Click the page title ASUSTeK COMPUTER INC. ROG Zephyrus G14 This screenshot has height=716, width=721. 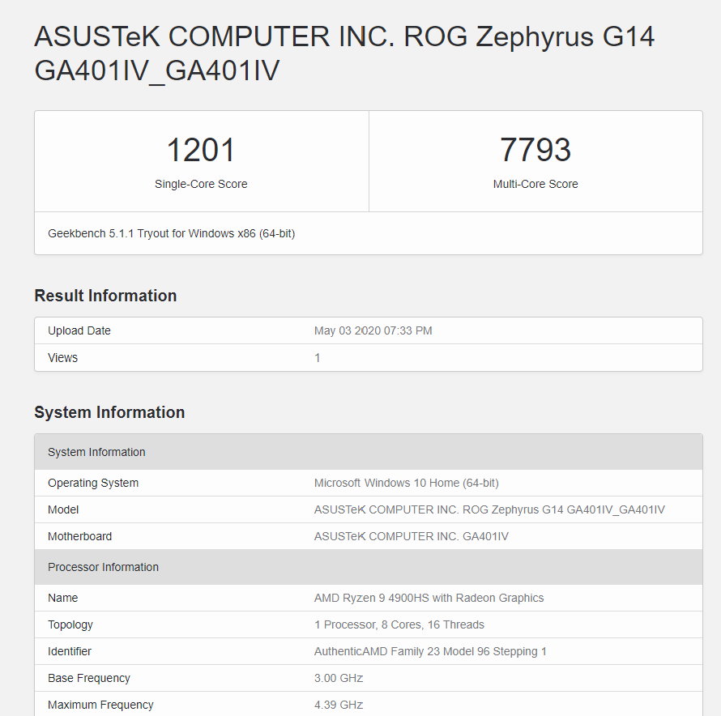pyautogui.click(x=344, y=53)
